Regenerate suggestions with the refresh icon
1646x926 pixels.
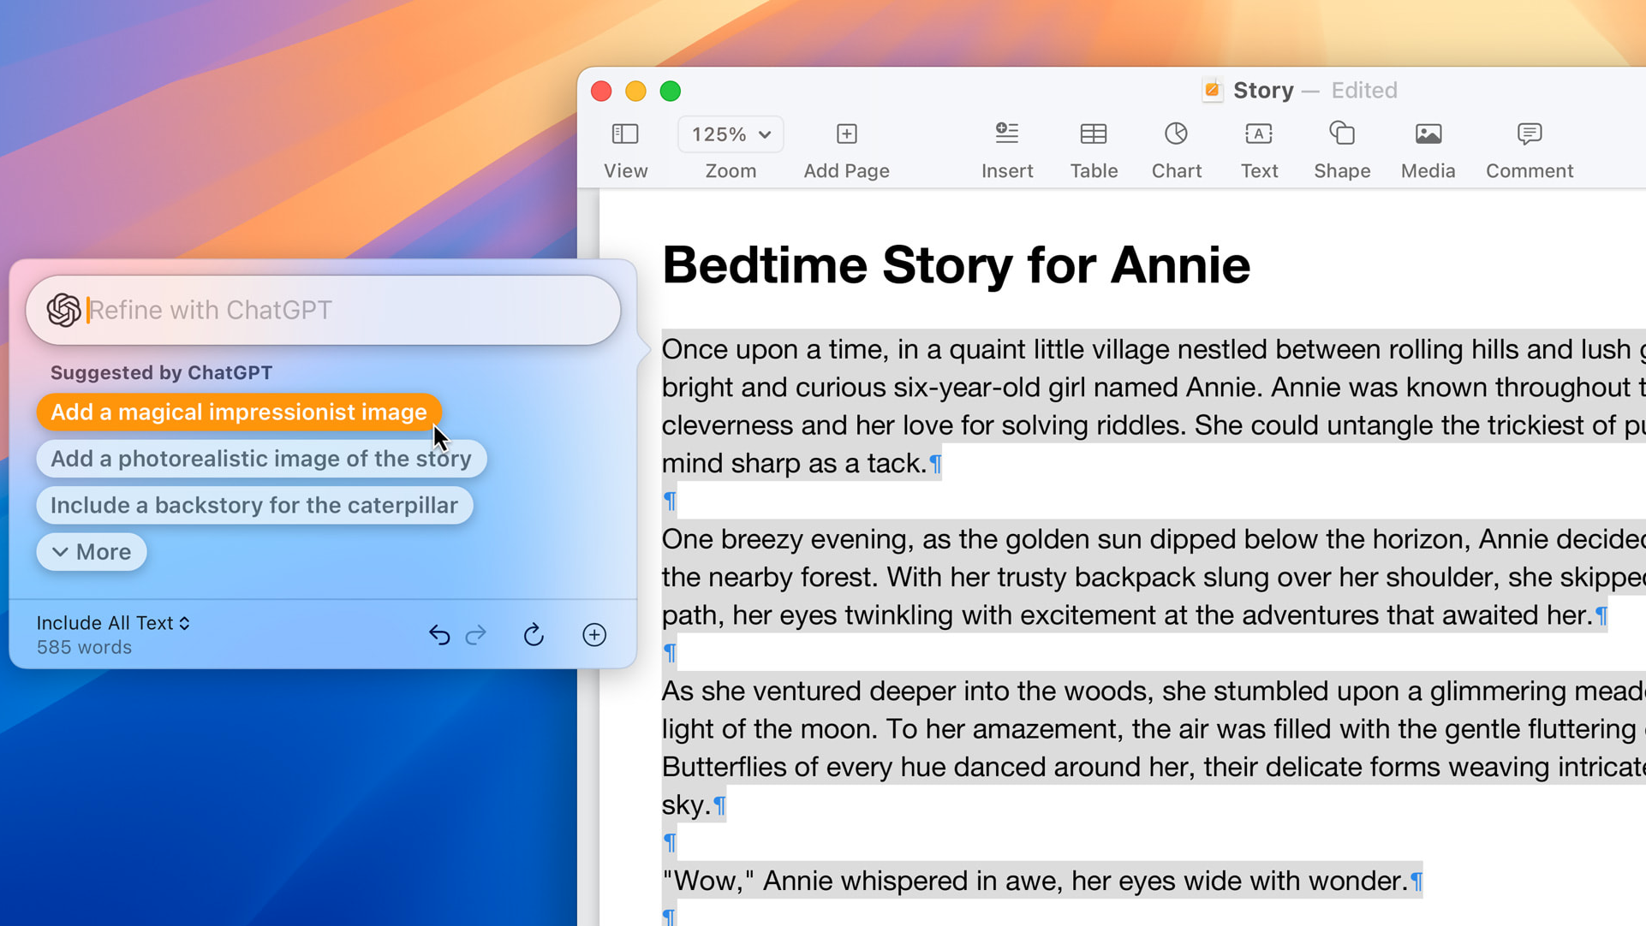(x=534, y=635)
